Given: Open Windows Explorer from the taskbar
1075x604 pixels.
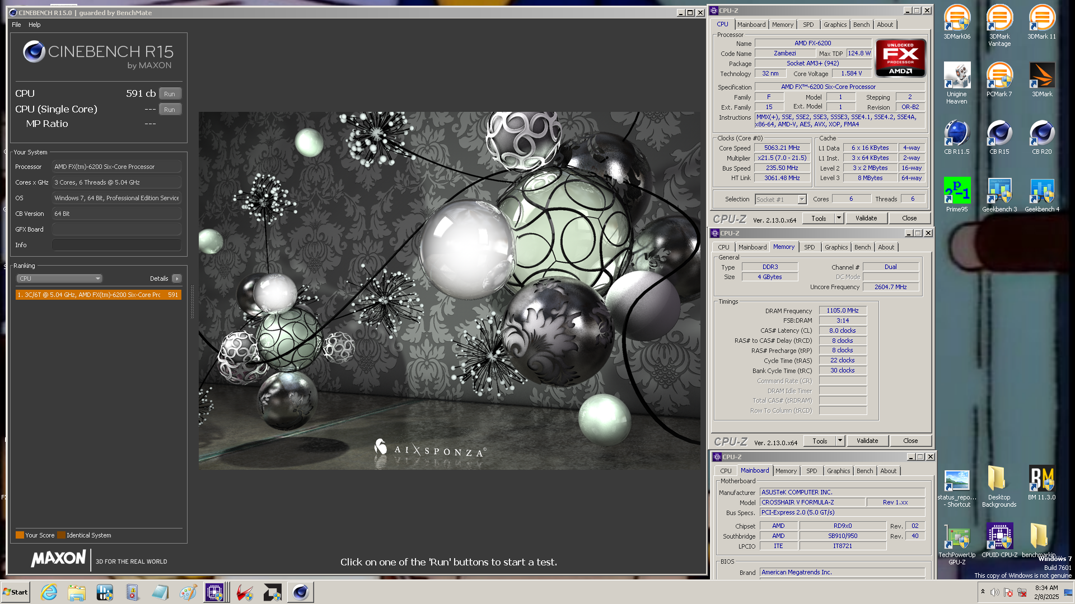Looking at the screenshot, I should coord(77,592).
